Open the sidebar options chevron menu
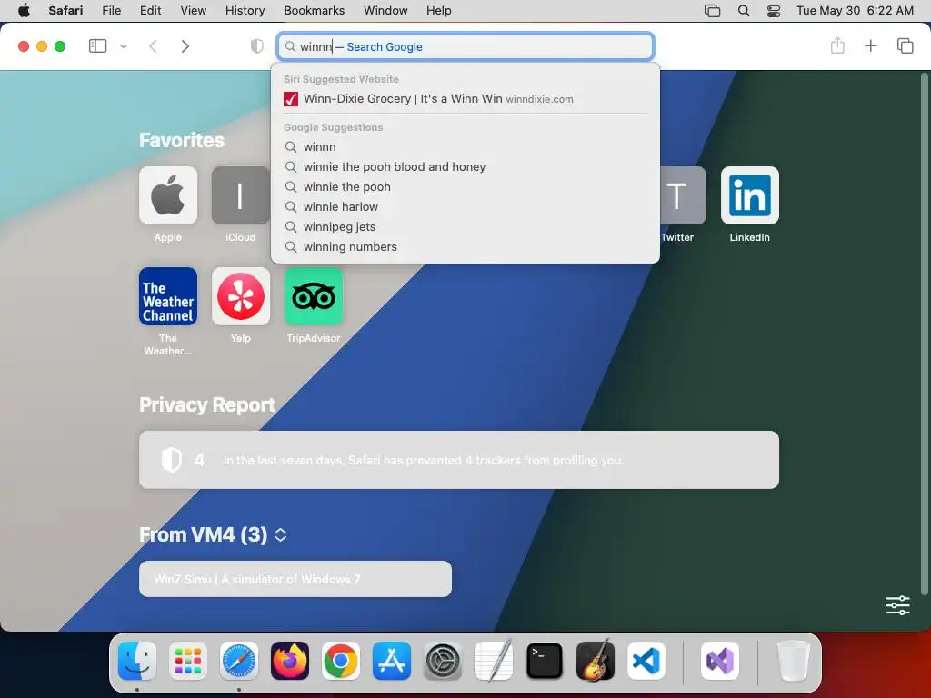 pos(124,46)
